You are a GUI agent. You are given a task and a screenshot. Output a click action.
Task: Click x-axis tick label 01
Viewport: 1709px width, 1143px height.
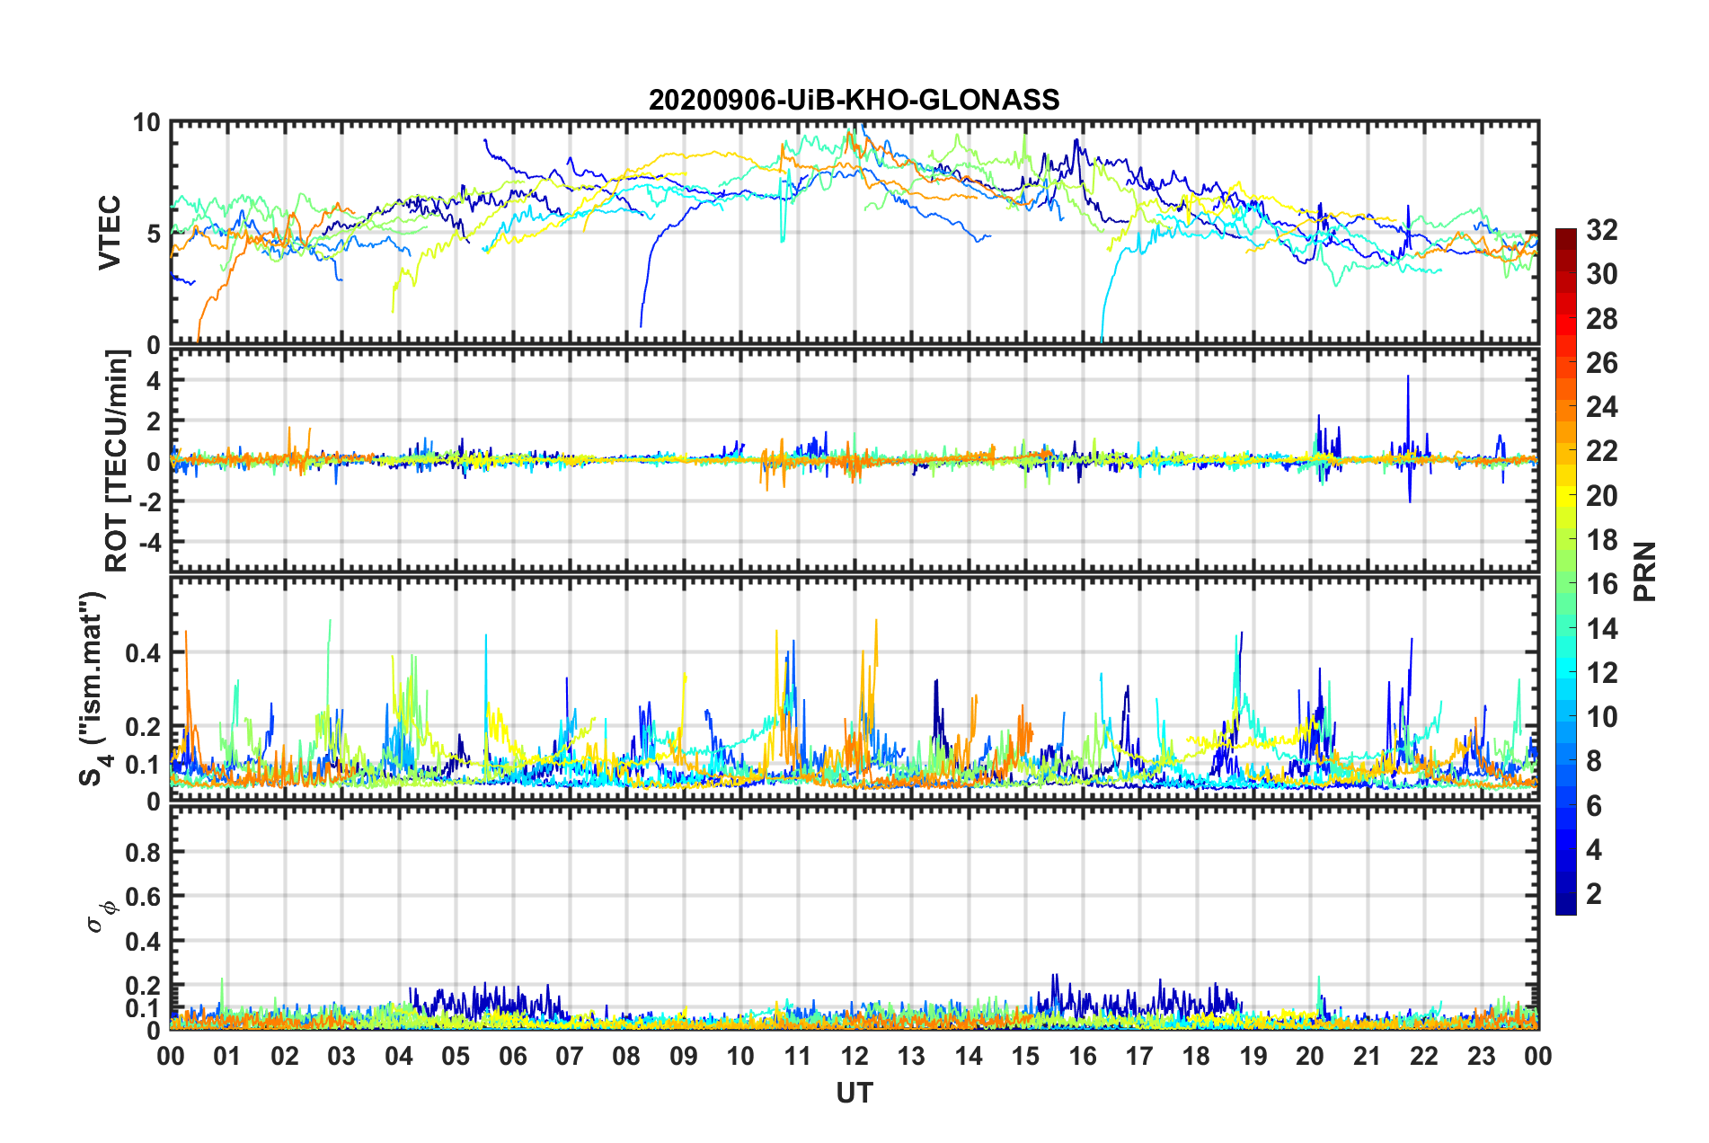click(x=227, y=1056)
